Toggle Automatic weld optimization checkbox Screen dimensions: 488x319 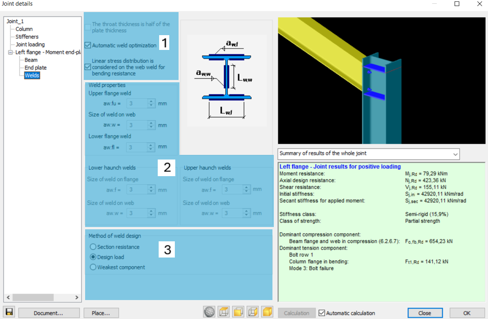tap(88, 45)
